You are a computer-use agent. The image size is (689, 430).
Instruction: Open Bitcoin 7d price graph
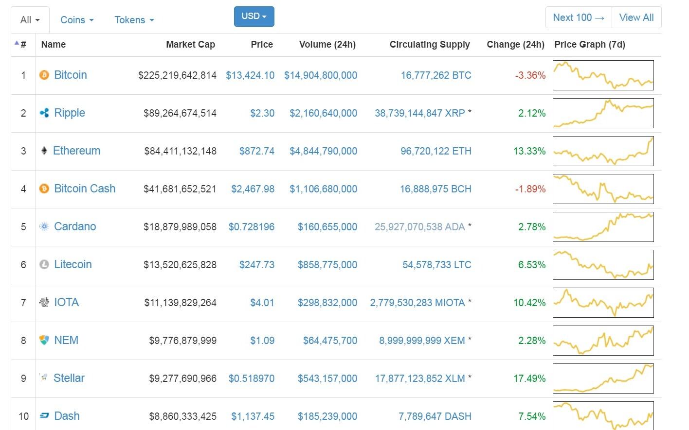pyautogui.click(x=603, y=75)
